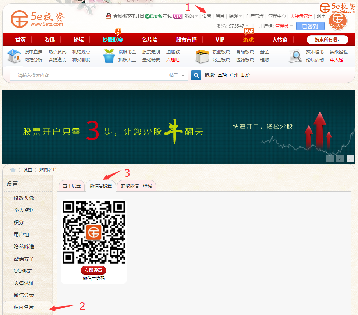358x315 pixels.
Task: Click the VIP6 badge icon
Action: point(178,16)
